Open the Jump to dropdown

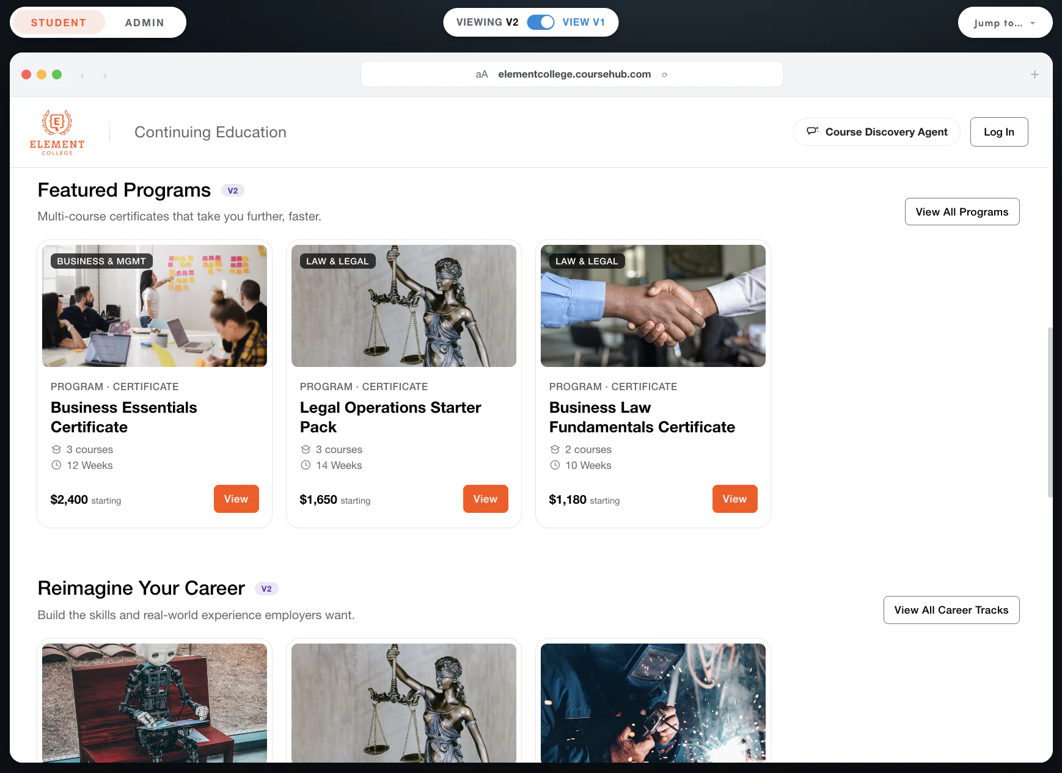tap(1005, 23)
